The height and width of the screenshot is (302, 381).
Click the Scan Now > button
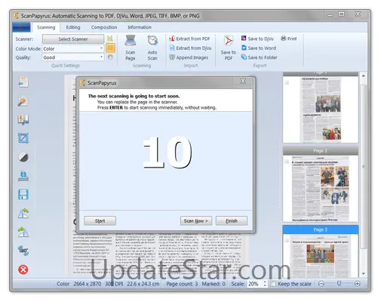coord(196,220)
